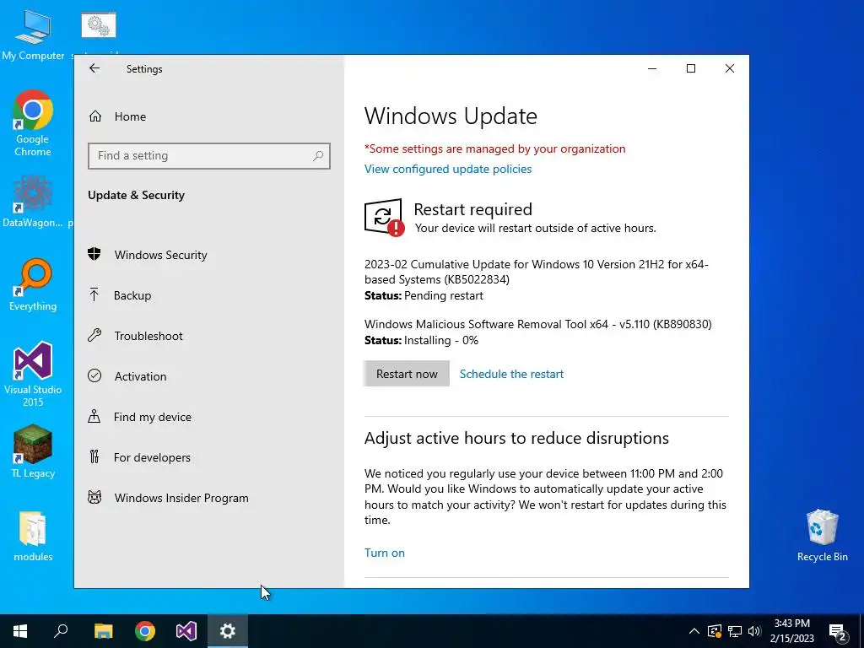Click the Find a setting search box
This screenshot has width=864, height=648.
click(209, 156)
